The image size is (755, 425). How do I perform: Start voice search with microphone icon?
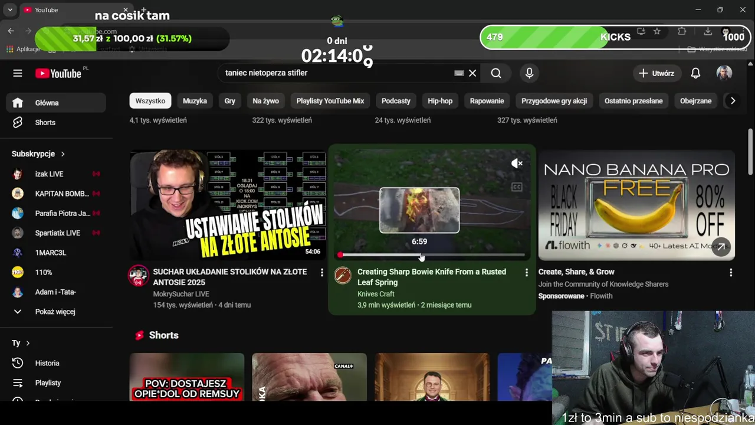click(x=529, y=73)
